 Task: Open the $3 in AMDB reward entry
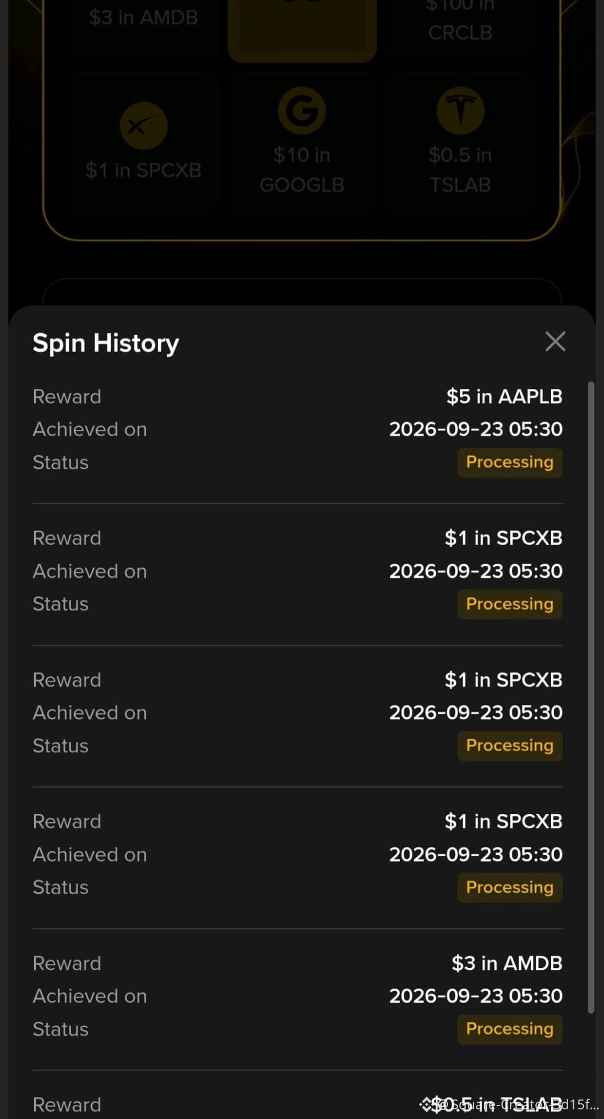(298, 996)
